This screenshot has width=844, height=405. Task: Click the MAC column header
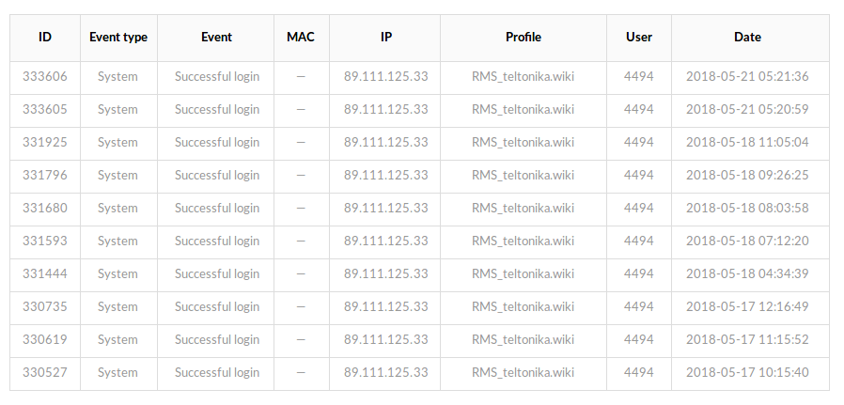pyautogui.click(x=301, y=38)
